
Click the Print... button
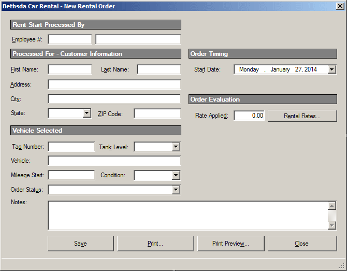[155, 244]
